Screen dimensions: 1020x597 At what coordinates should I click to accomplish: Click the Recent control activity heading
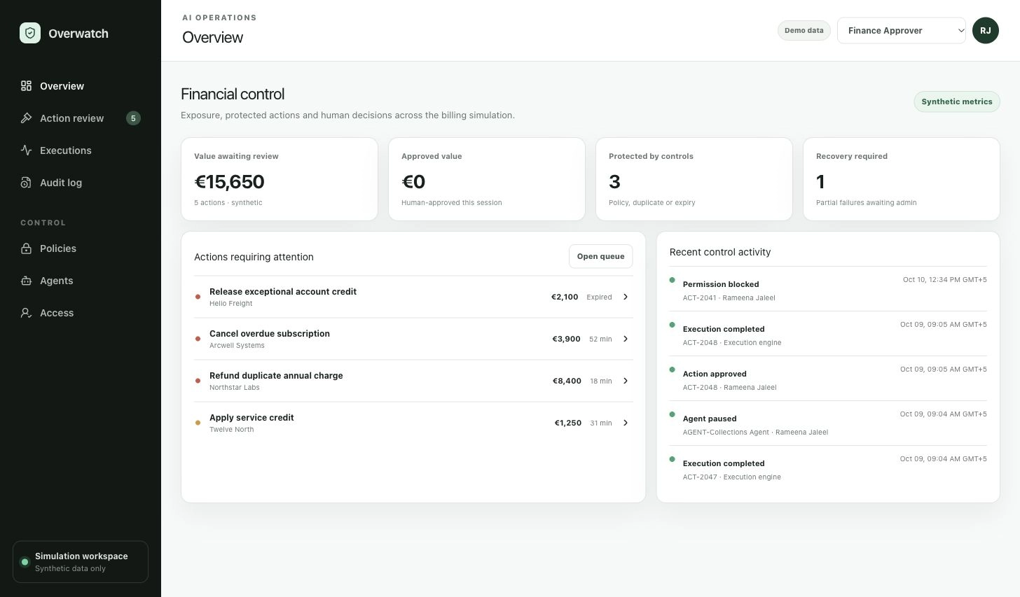(720, 252)
